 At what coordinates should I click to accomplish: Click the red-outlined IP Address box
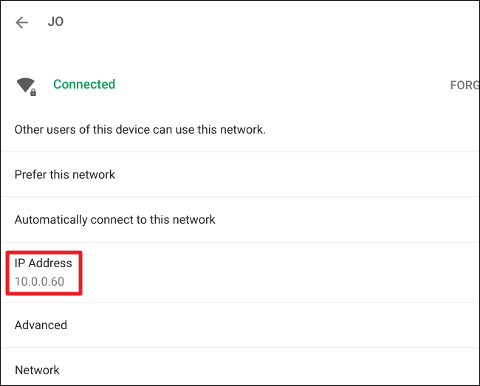(x=44, y=273)
